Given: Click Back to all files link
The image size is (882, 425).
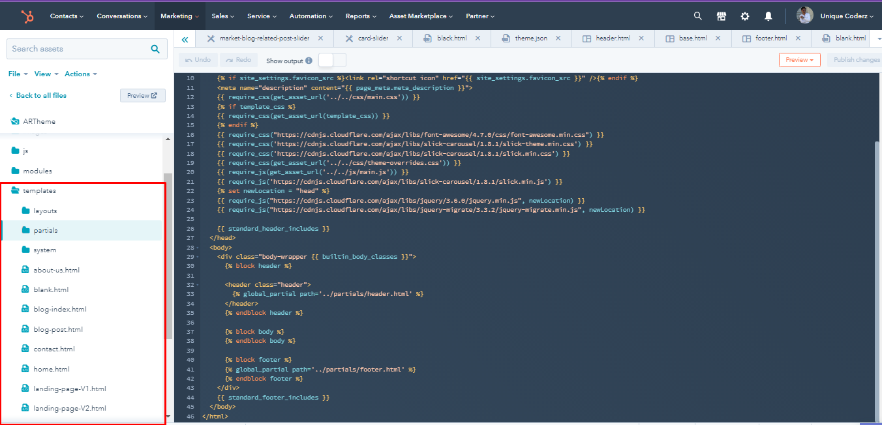Looking at the screenshot, I should pos(40,95).
